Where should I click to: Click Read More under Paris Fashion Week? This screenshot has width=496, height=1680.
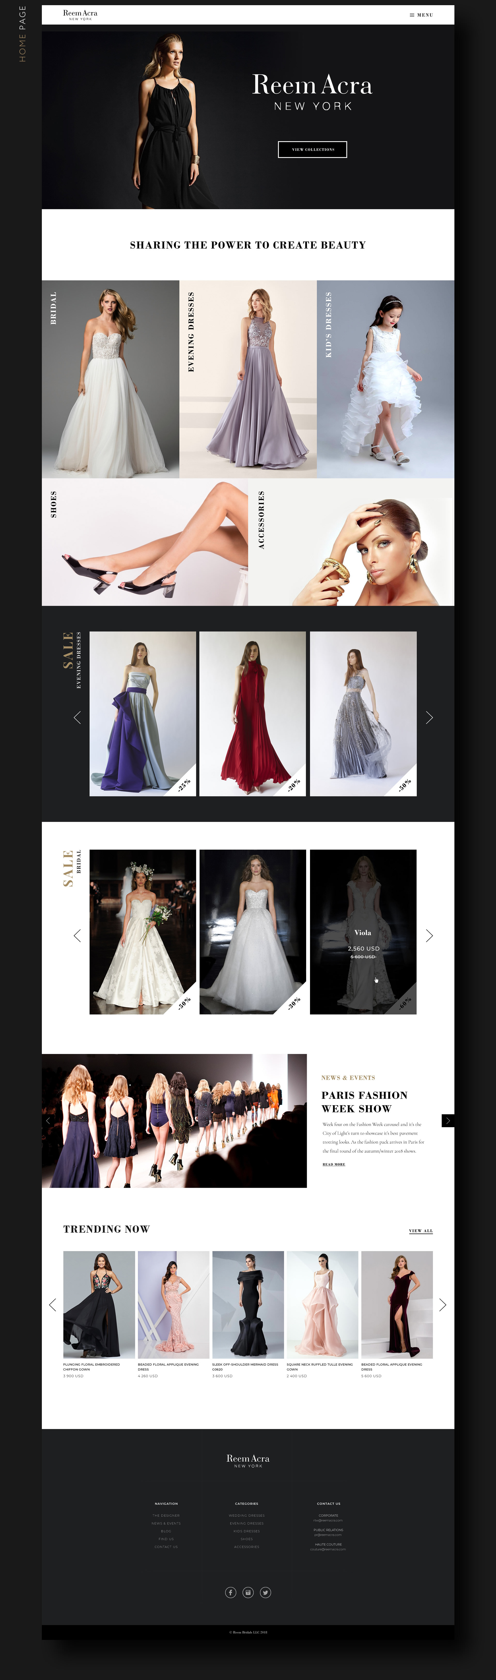334,1164
